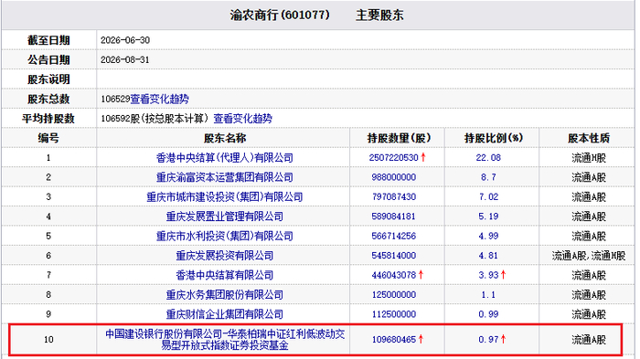Click holding ratio 22.08 value
The width and height of the screenshot is (640, 359).
(488, 158)
